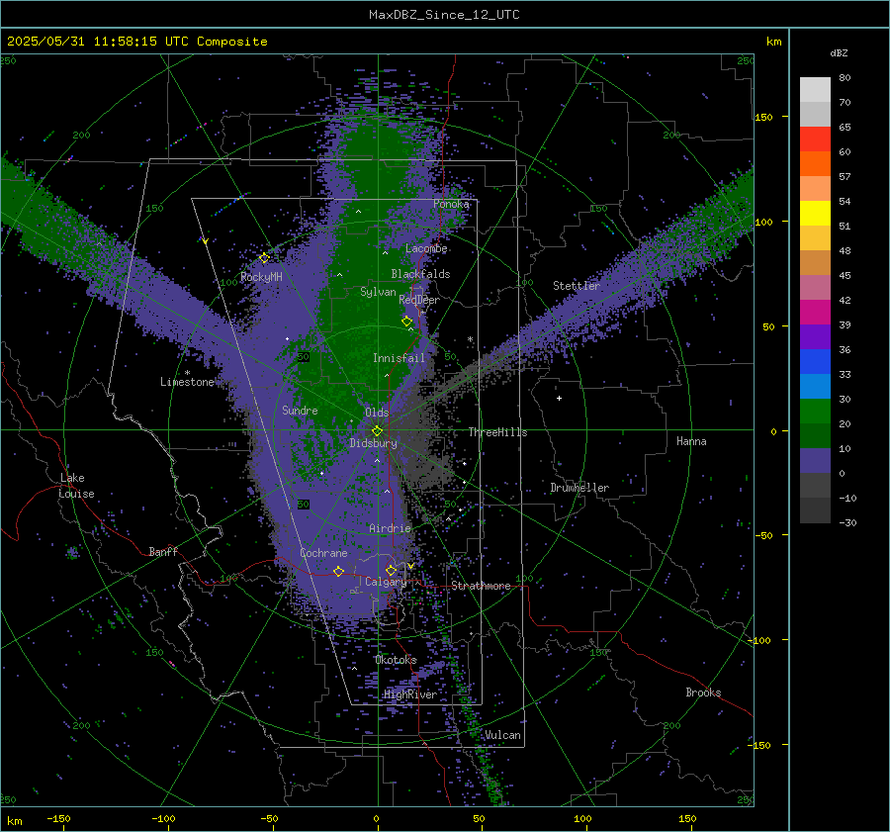Select the Hanna label
The height and width of the screenshot is (832, 890).
coord(691,441)
